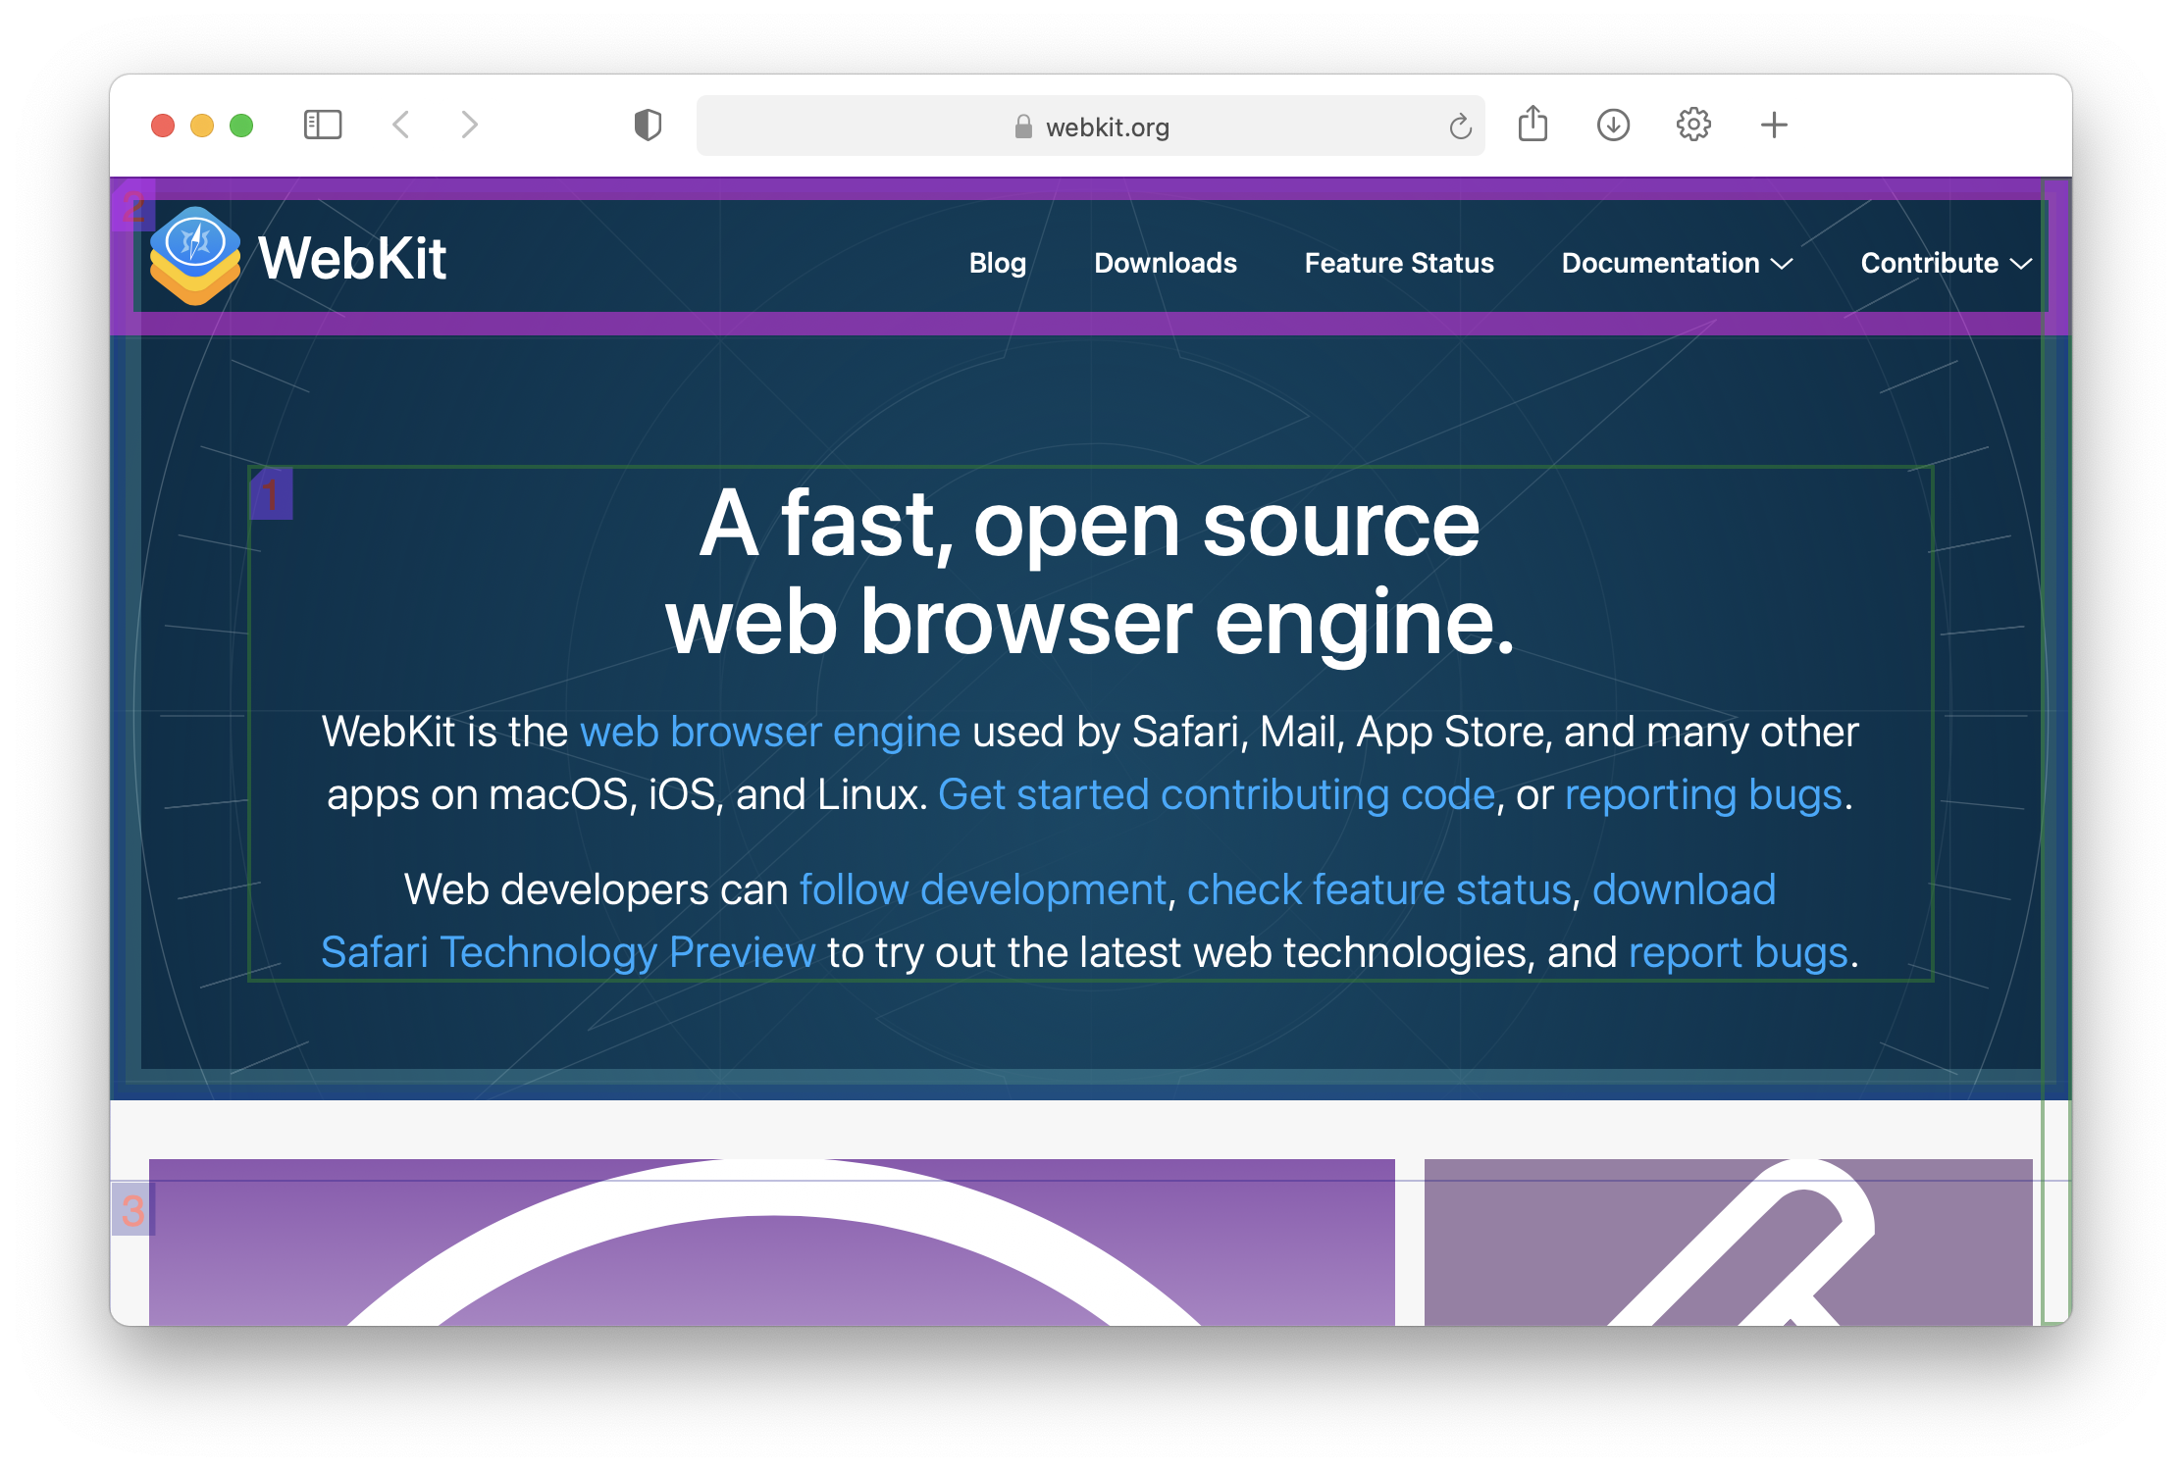Image resolution: width=2182 pixels, height=1471 pixels.
Task: Reload the page with the refresh icon
Action: coord(1460,127)
